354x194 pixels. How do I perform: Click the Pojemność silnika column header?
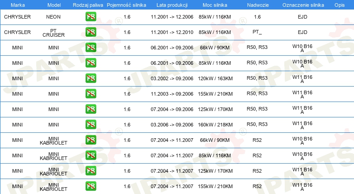point(126,5)
